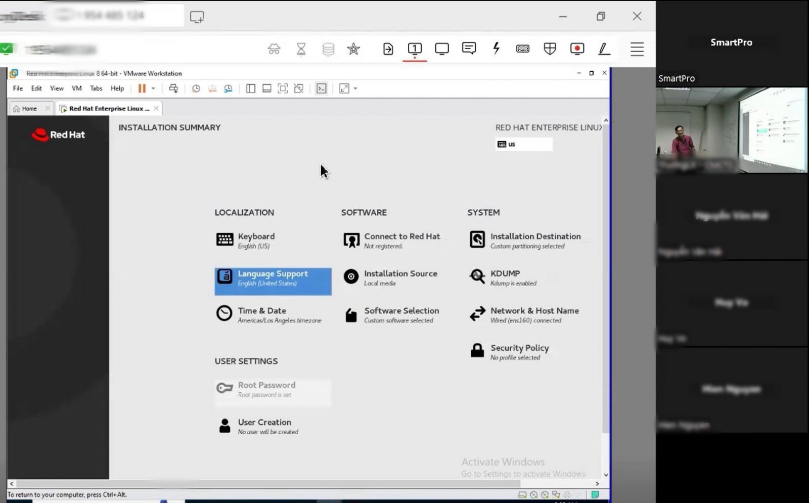Revert VM to previous snapshot
This screenshot has height=503, width=809.
(x=212, y=88)
